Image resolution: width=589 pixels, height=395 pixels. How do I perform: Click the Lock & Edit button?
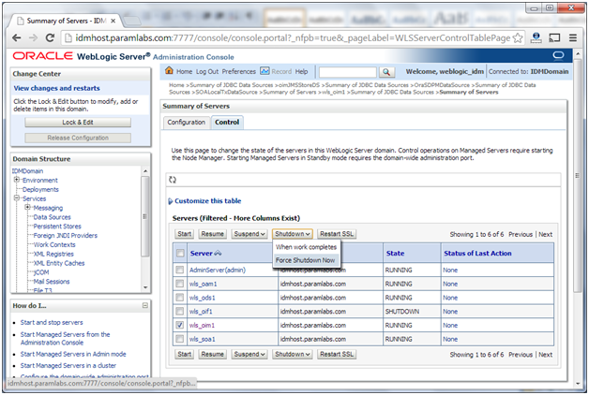coord(78,123)
